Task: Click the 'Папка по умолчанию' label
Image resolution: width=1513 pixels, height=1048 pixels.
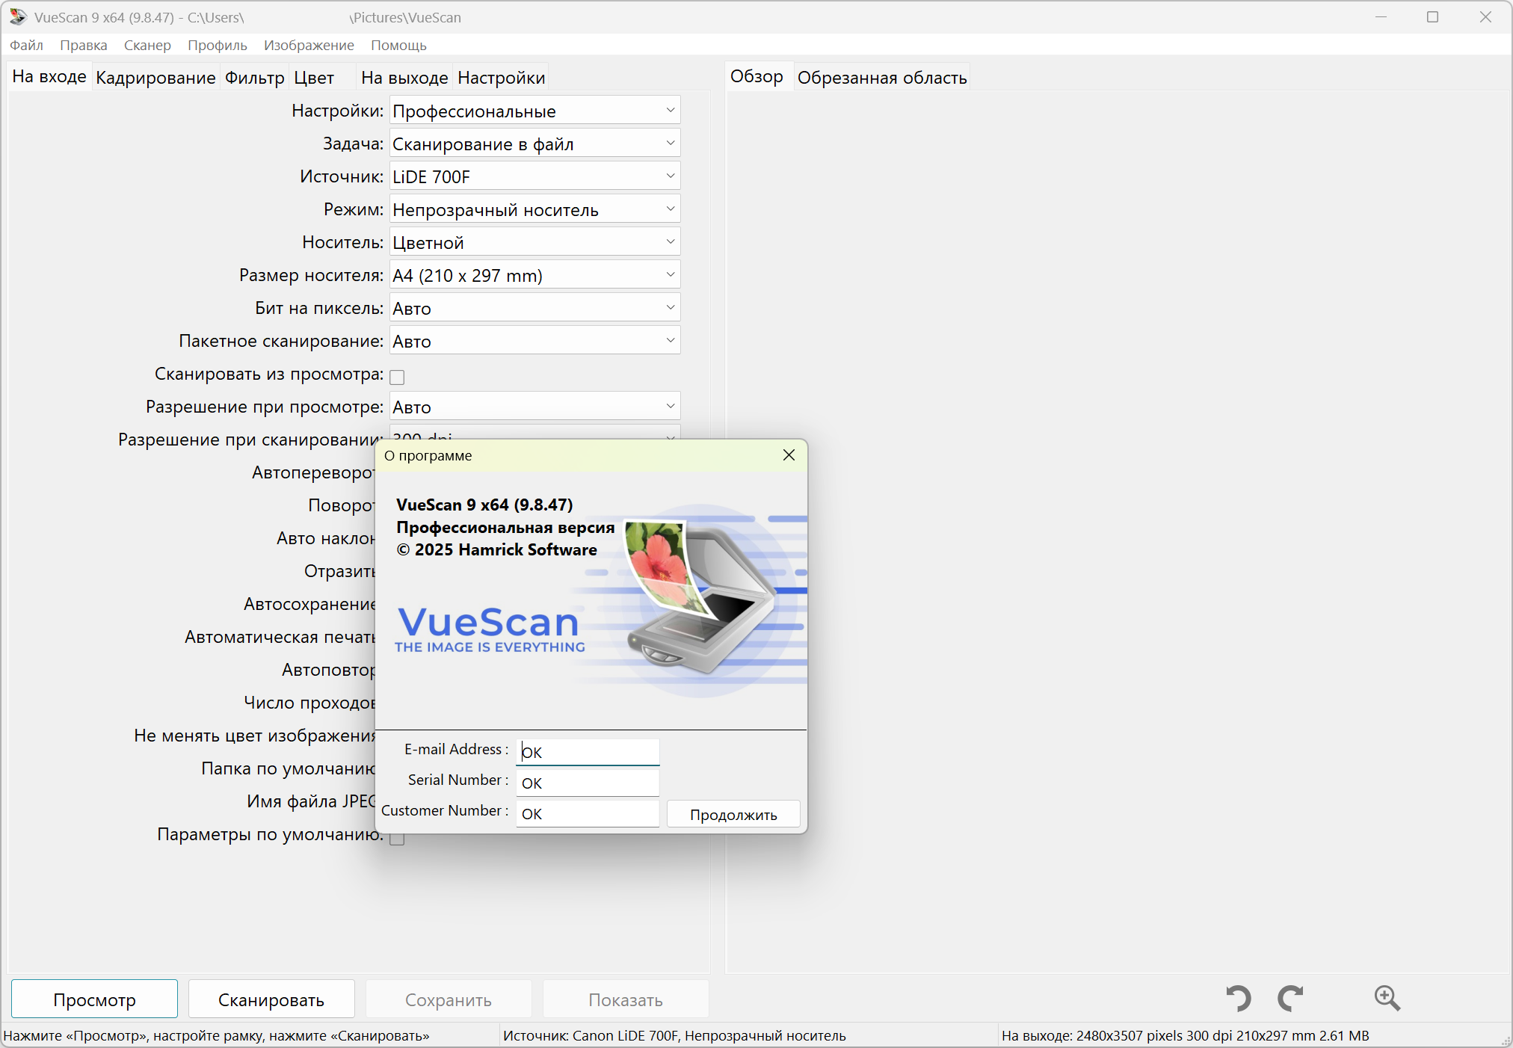Action: coord(288,768)
